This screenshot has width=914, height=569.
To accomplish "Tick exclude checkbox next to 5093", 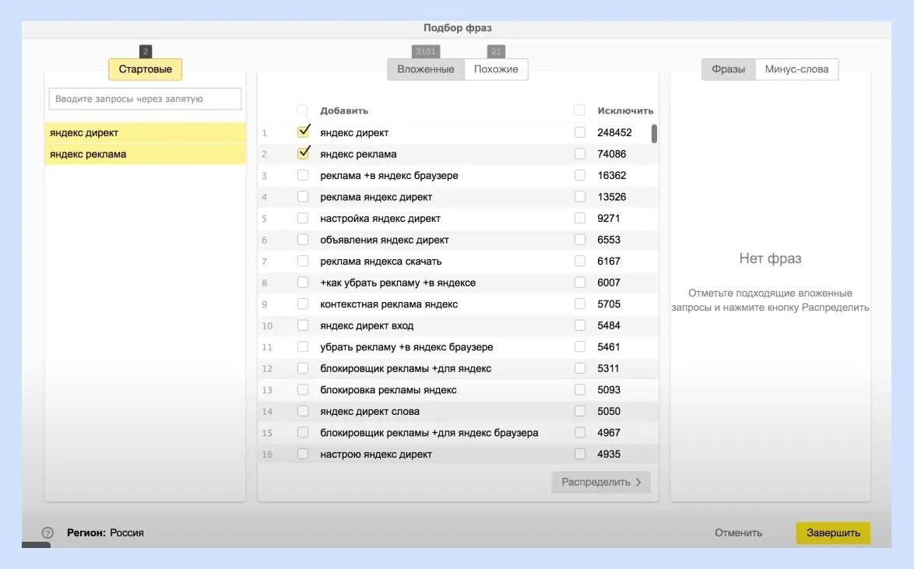I will [x=580, y=389].
